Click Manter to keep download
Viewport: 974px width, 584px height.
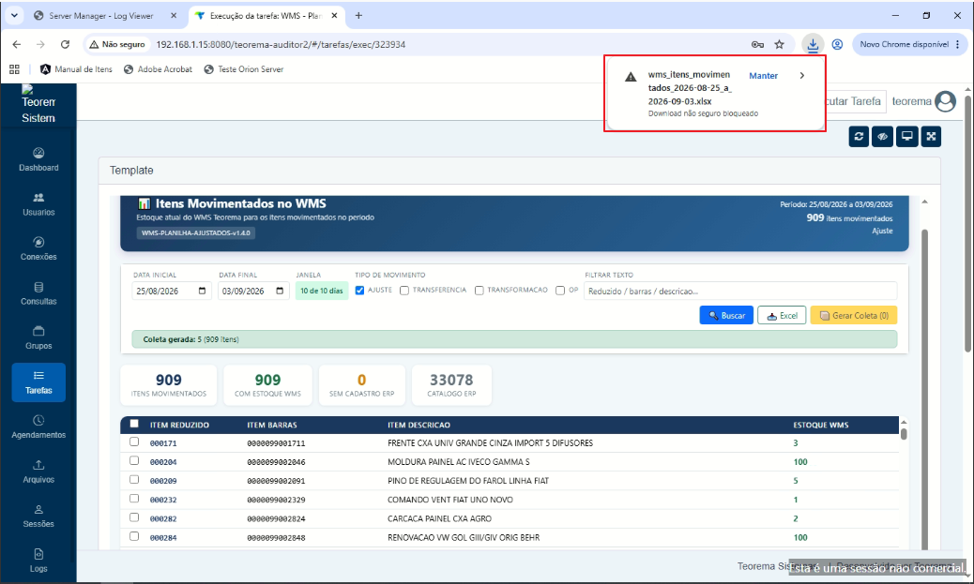click(x=763, y=76)
